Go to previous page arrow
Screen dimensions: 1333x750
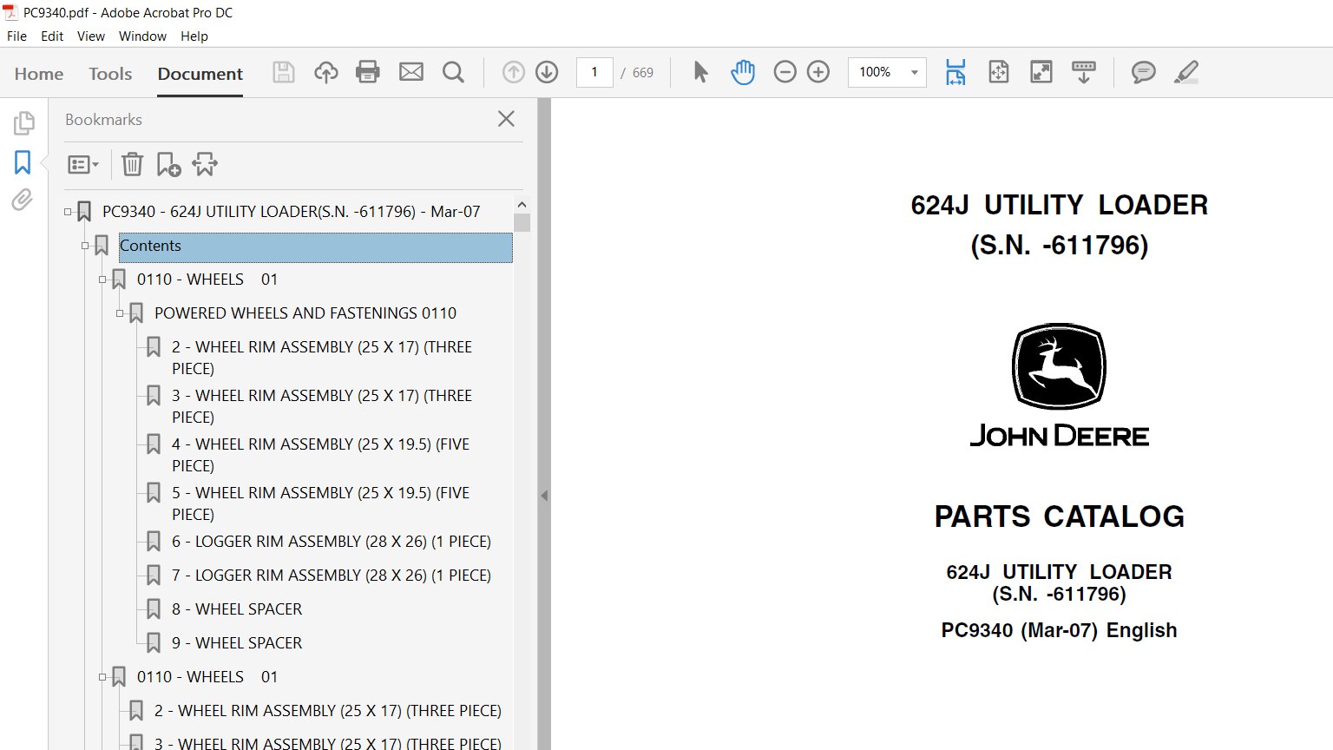tap(514, 72)
